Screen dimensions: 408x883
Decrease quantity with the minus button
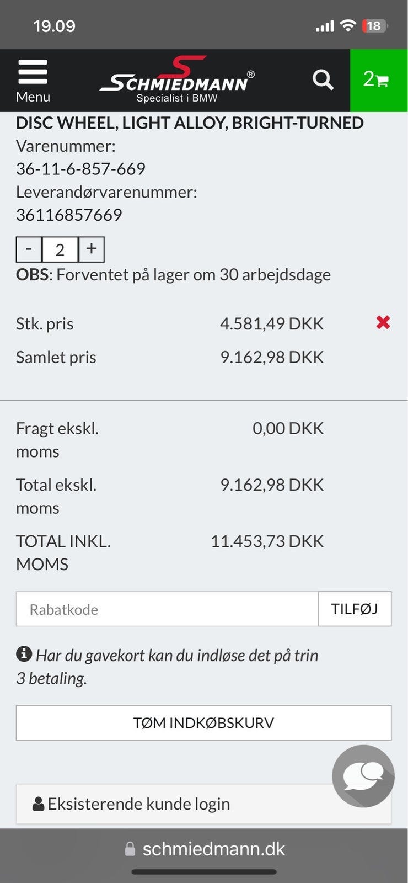[x=29, y=249]
